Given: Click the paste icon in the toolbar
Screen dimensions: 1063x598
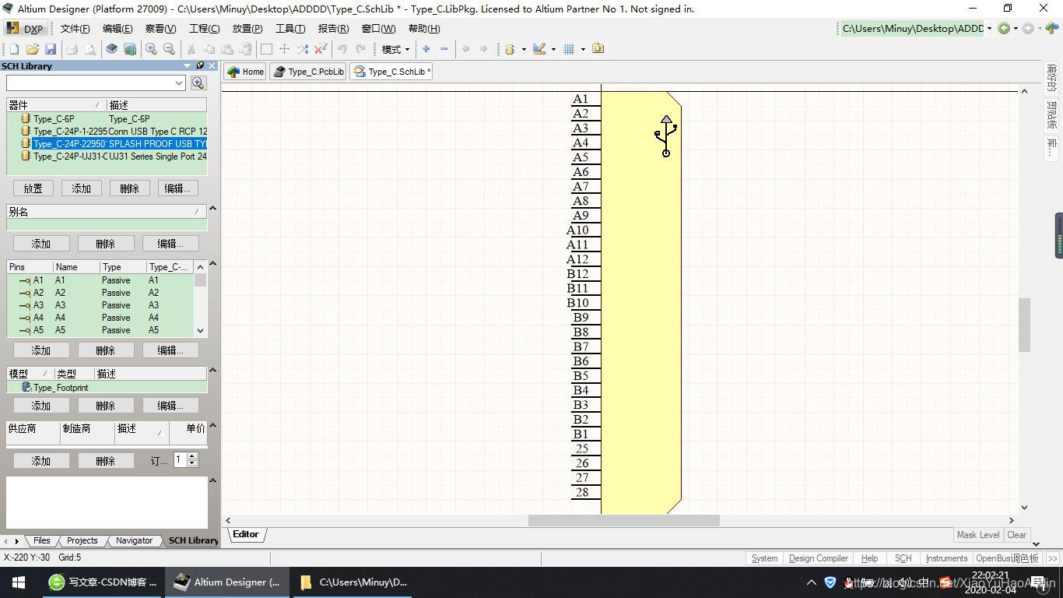Looking at the screenshot, I should tap(228, 49).
